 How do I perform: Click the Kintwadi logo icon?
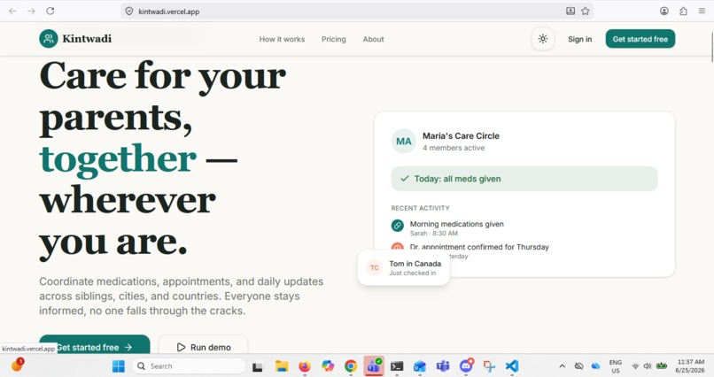pos(48,39)
